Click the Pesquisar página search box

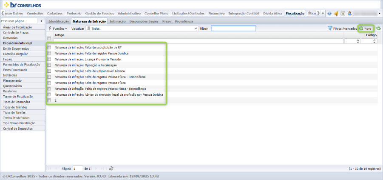tap(19, 21)
